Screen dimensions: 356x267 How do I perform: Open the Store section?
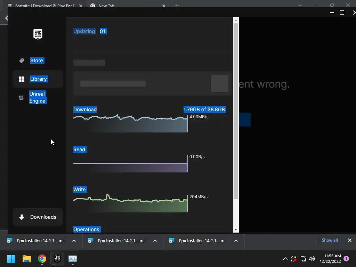tap(37, 60)
